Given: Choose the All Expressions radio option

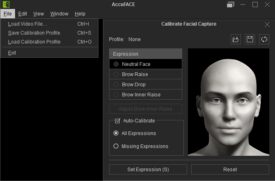Looking at the screenshot, I should coord(116,133).
